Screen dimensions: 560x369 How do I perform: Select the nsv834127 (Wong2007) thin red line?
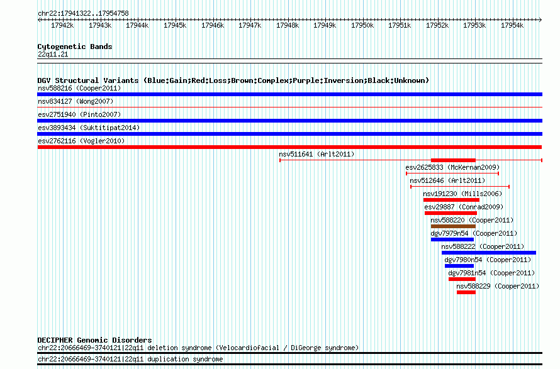[289, 107]
